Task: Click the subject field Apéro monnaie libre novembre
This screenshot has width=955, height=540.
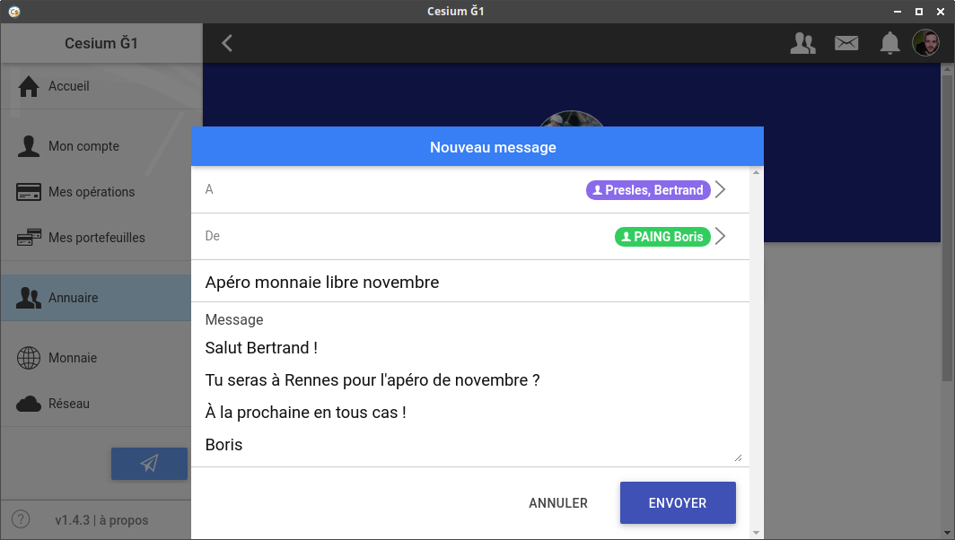Action: pos(470,282)
